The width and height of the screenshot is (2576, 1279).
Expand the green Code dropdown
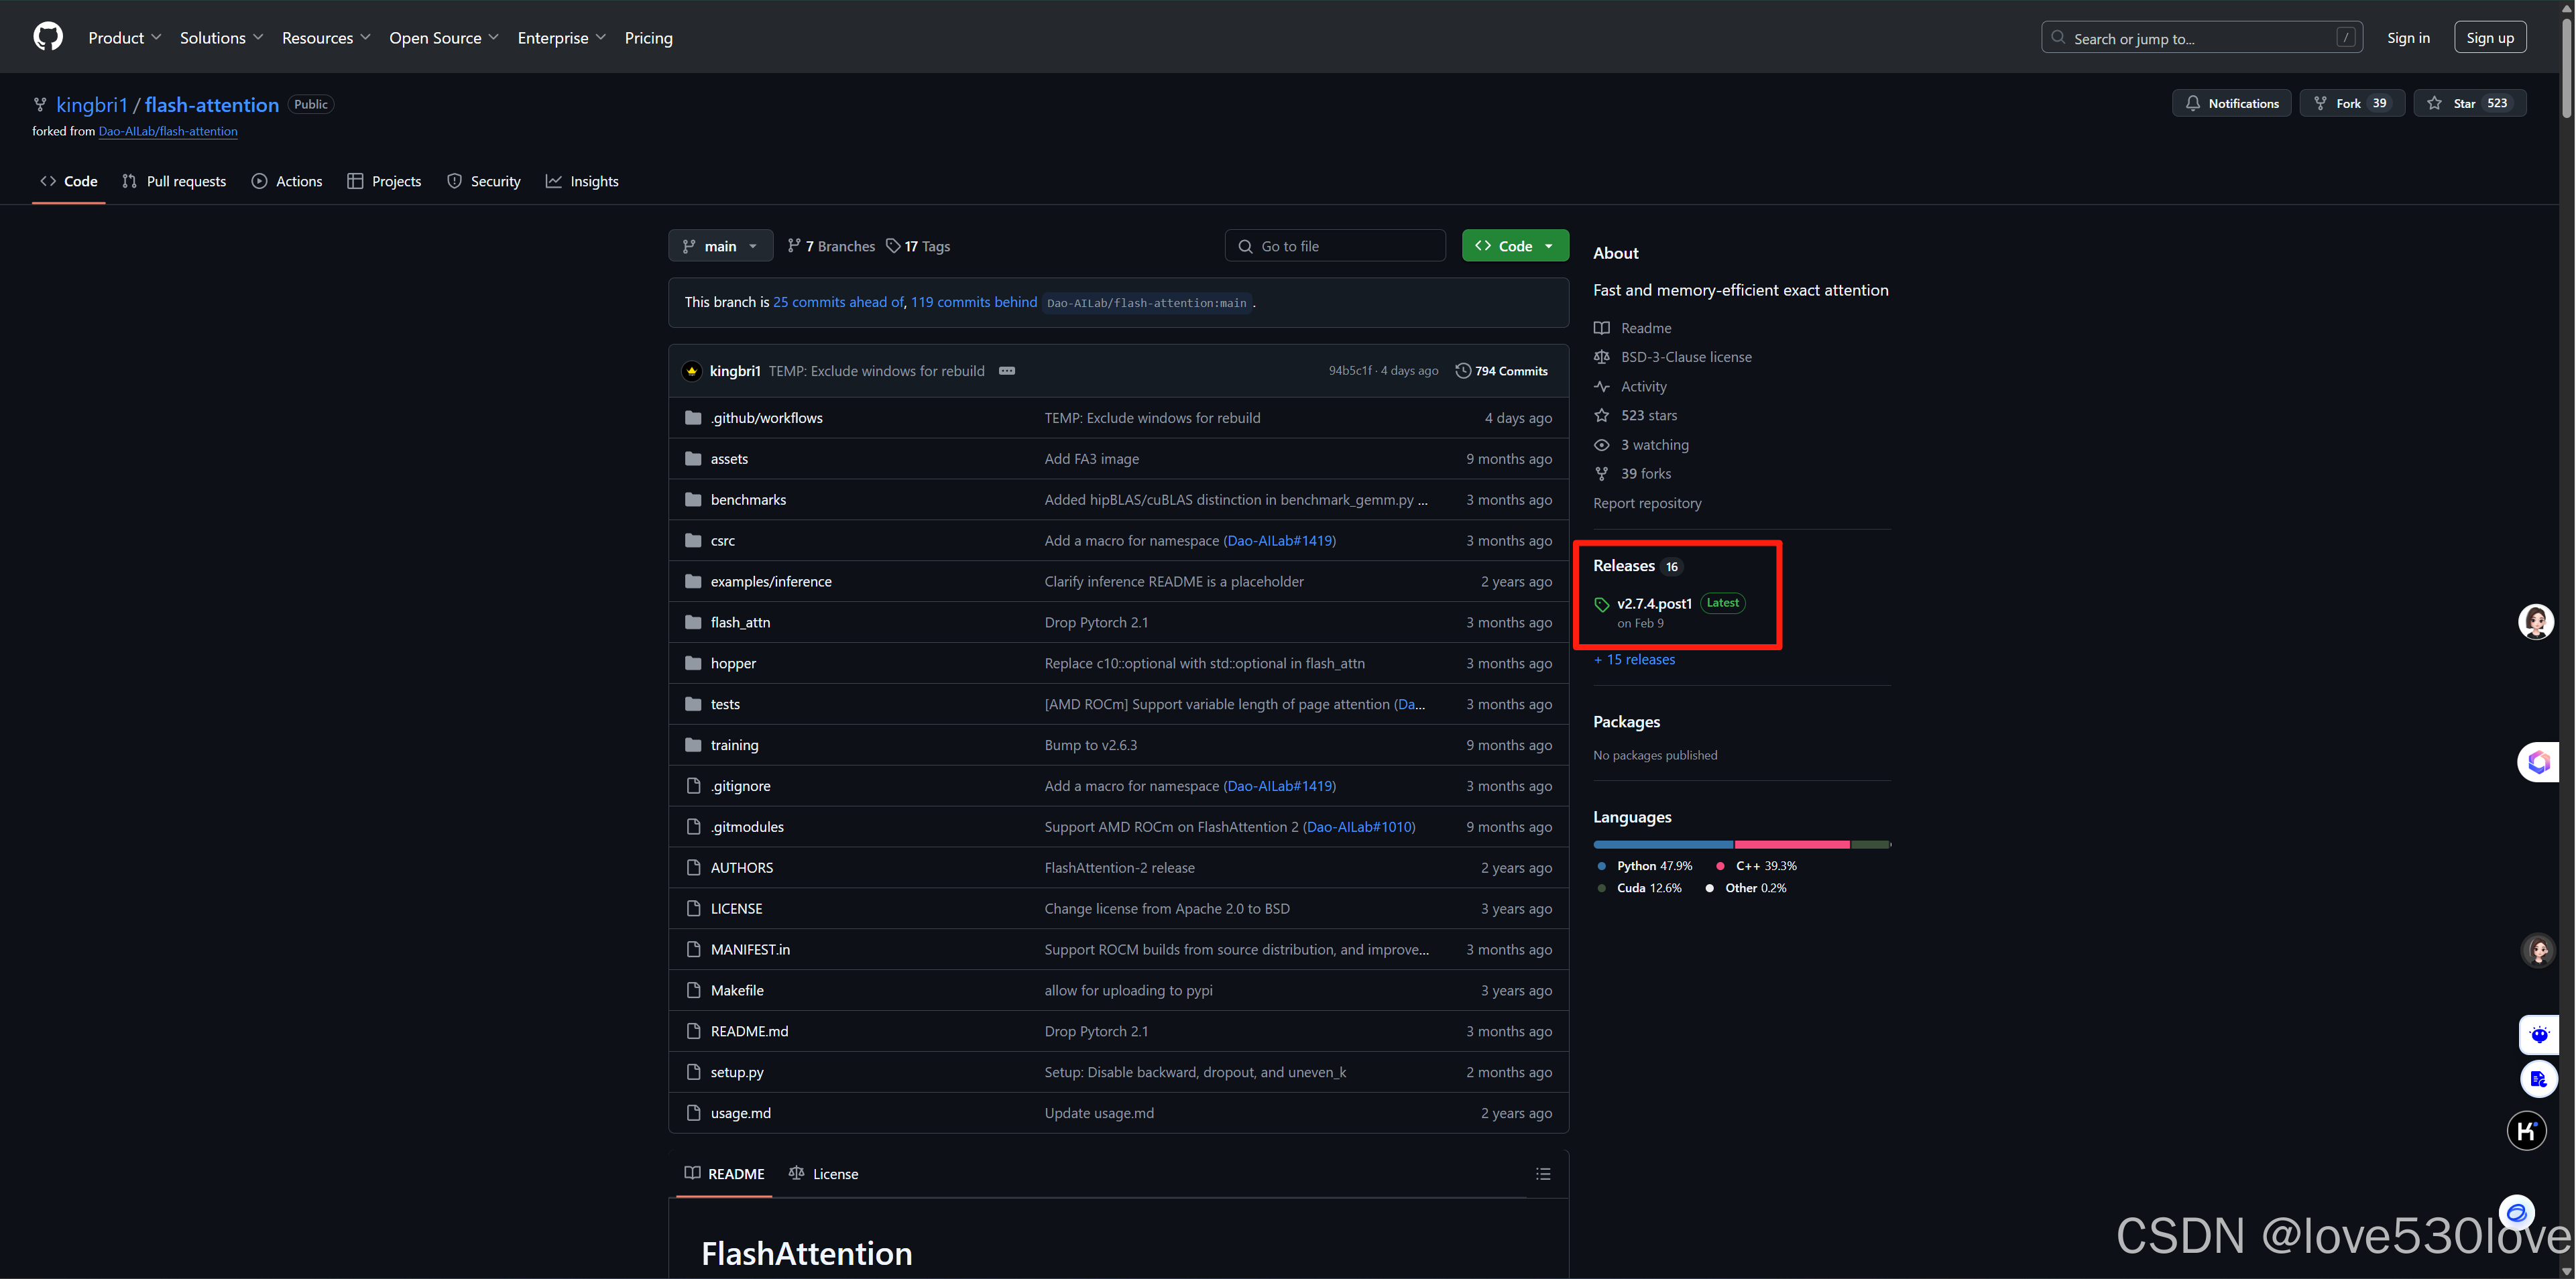point(1514,246)
